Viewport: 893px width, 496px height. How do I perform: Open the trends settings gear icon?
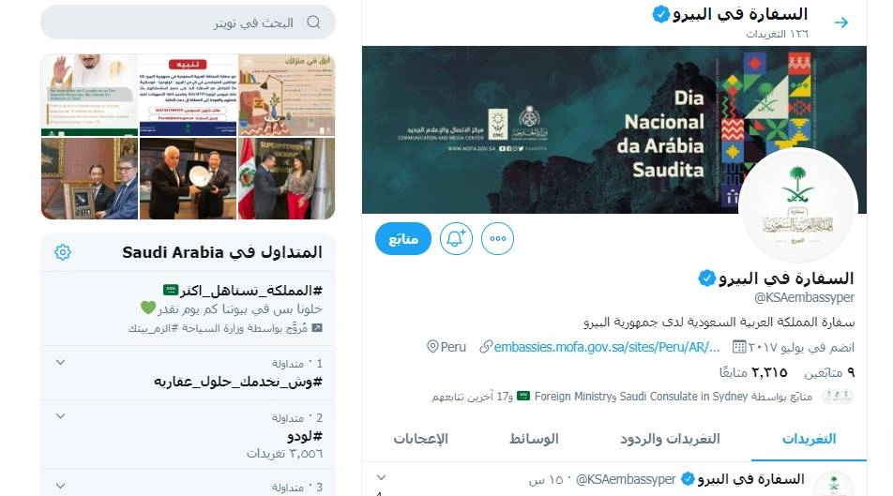pyautogui.click(x=63, y=251)
